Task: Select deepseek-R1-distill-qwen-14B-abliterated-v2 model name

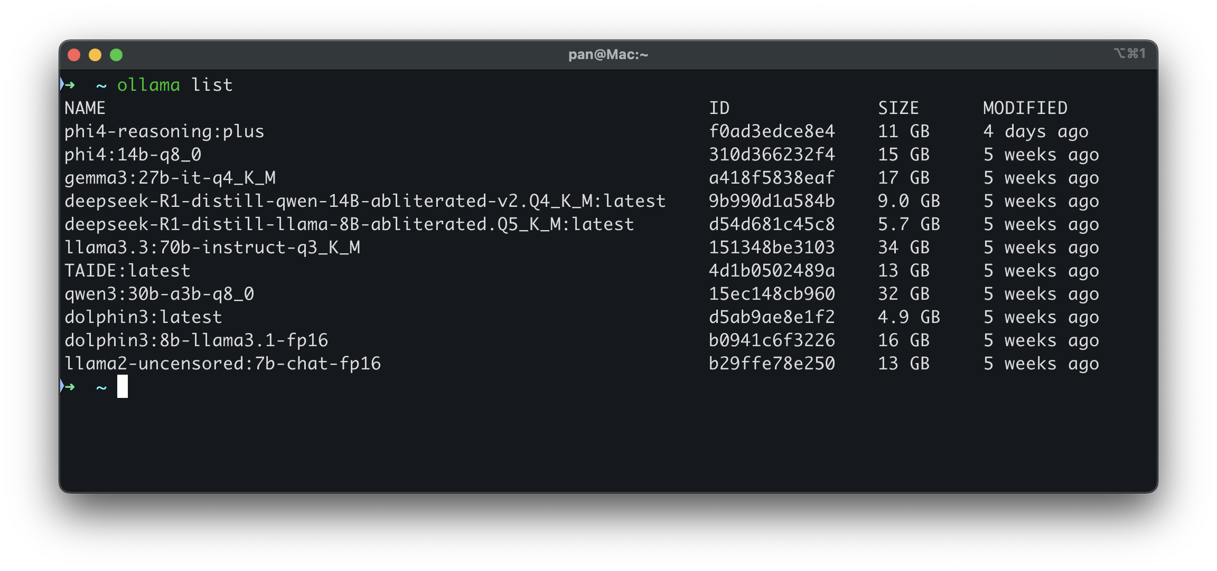Action: click(x=365, y=201)
